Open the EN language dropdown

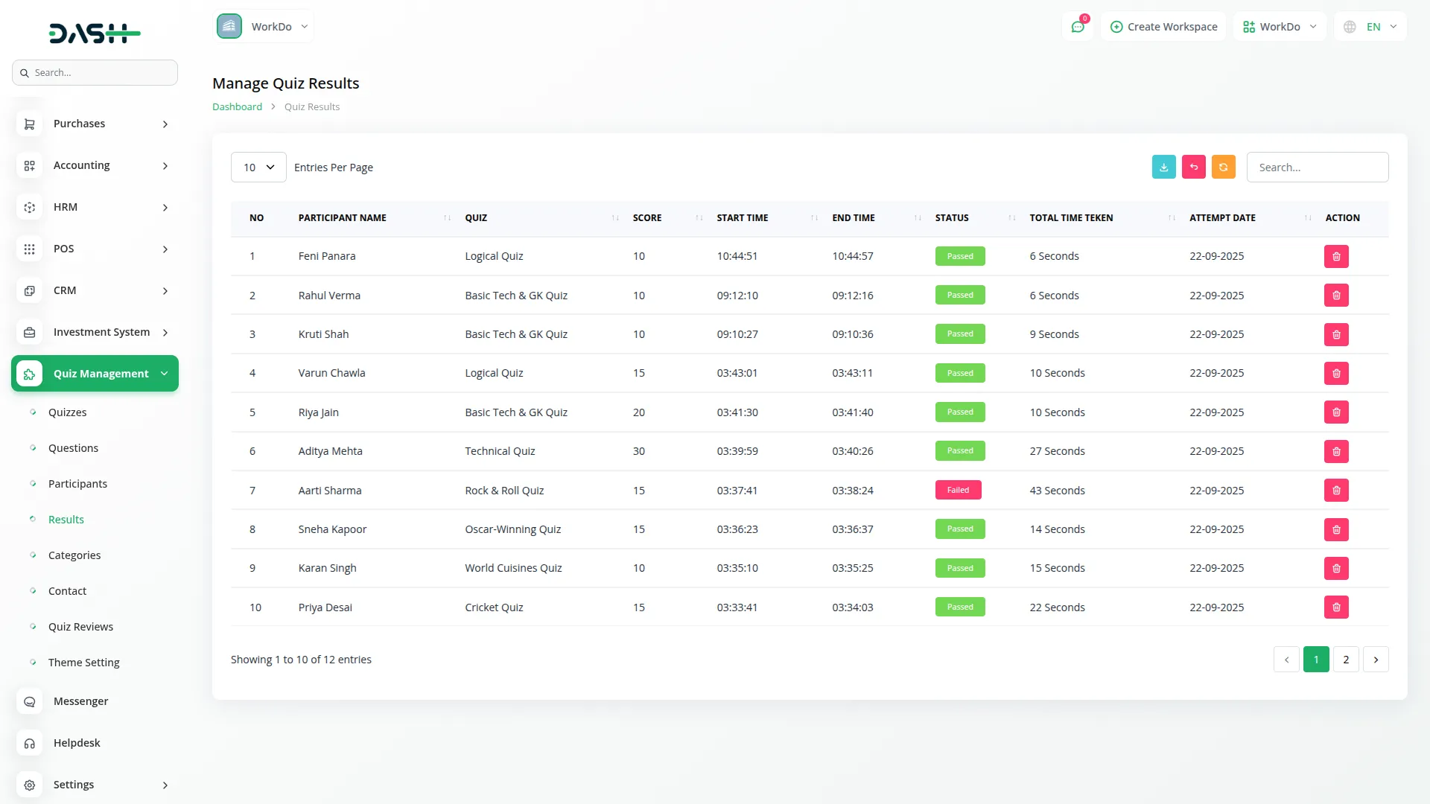click(x=1370, y=27)
